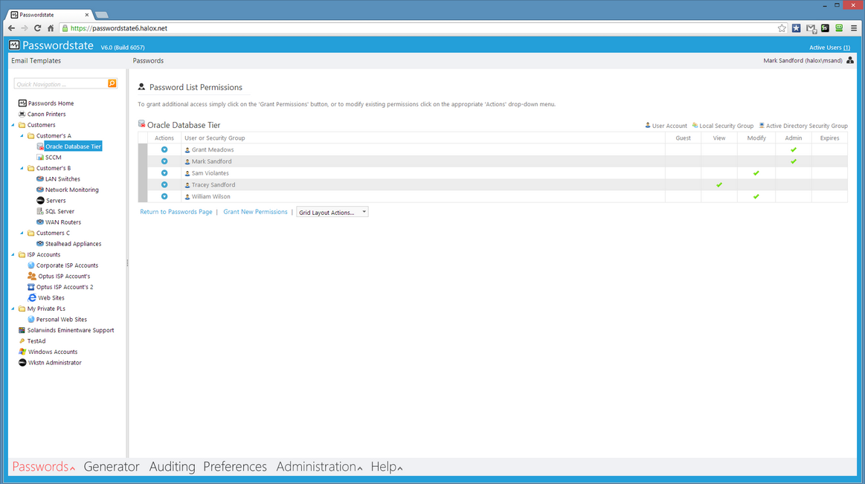Collapse the Customers folder
Viewport: 865px width, 484px height.
(x=13, y=125)
